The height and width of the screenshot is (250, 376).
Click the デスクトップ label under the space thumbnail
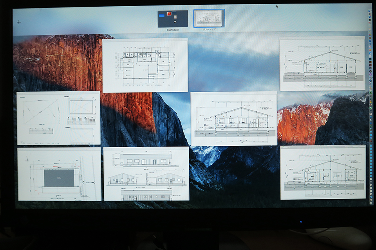(x=209, y=29)
